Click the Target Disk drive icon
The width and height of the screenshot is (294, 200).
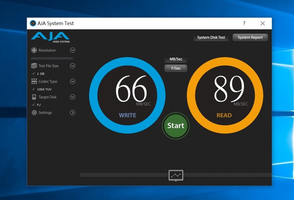34,97
